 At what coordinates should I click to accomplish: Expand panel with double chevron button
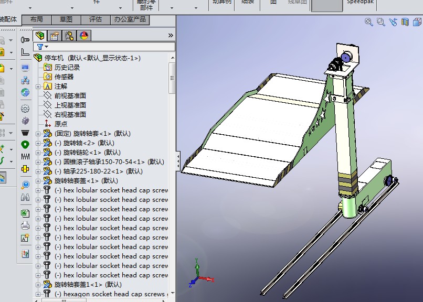click(171, 36)
